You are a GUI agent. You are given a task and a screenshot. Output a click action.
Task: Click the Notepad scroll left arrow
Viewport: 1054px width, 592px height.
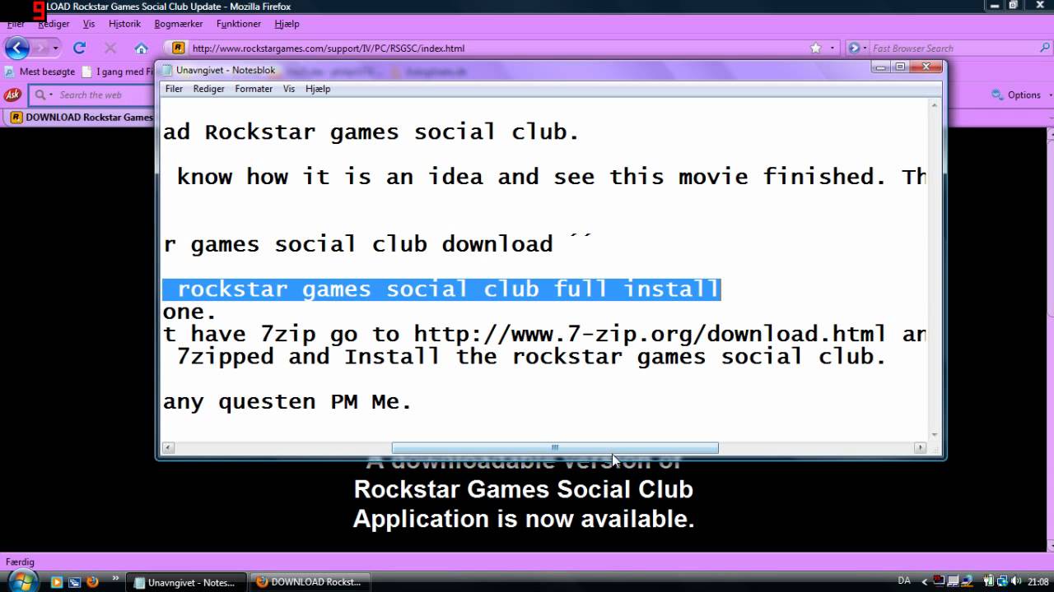tap(168, 448)
